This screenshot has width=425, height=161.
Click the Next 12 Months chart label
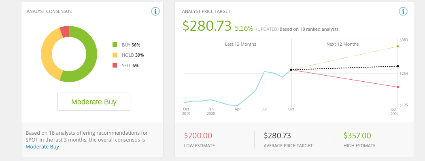tap(342, 44)
